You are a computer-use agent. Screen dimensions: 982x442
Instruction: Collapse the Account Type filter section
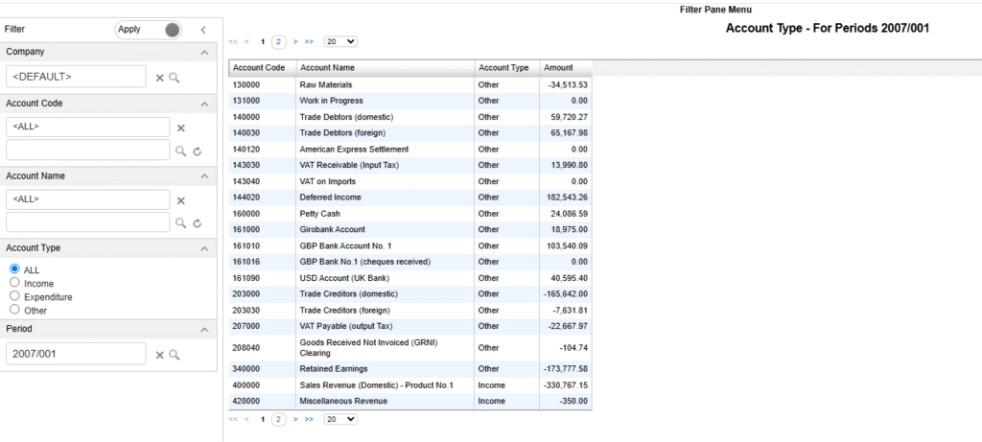point(204,248)
